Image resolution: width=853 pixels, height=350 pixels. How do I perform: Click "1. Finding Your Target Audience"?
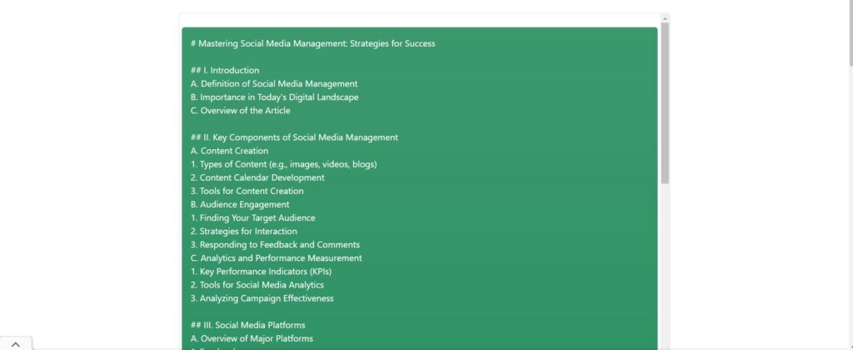[252, 217]
